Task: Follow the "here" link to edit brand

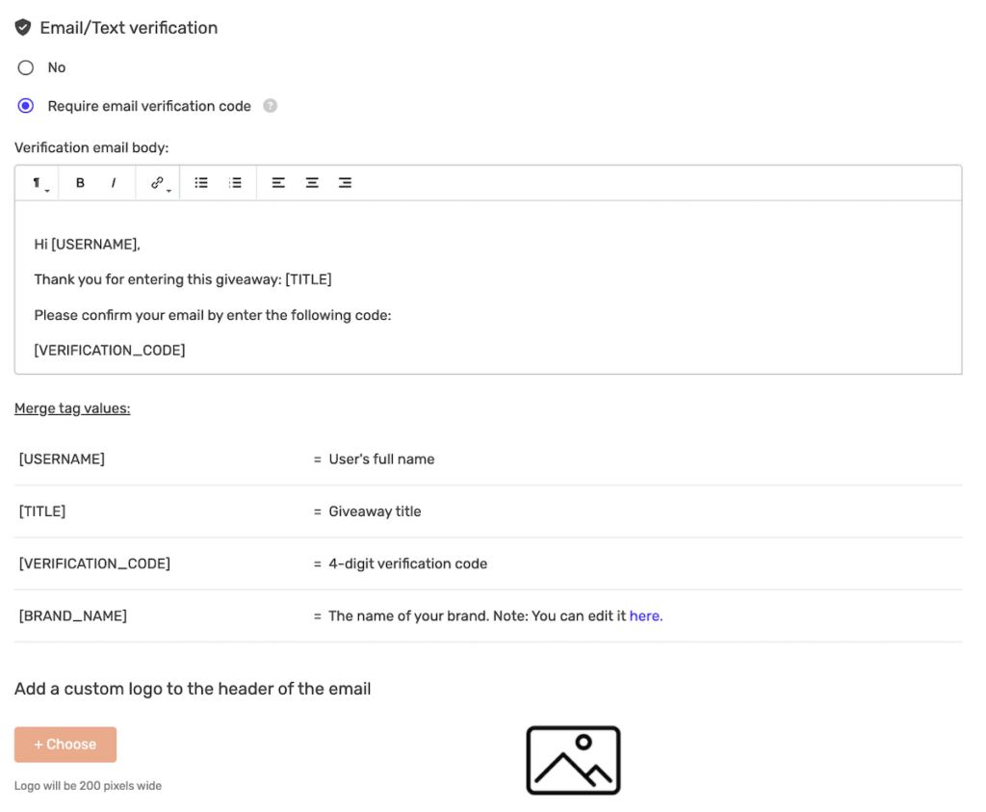Action: pyautogui.click(x=645, y=616)
